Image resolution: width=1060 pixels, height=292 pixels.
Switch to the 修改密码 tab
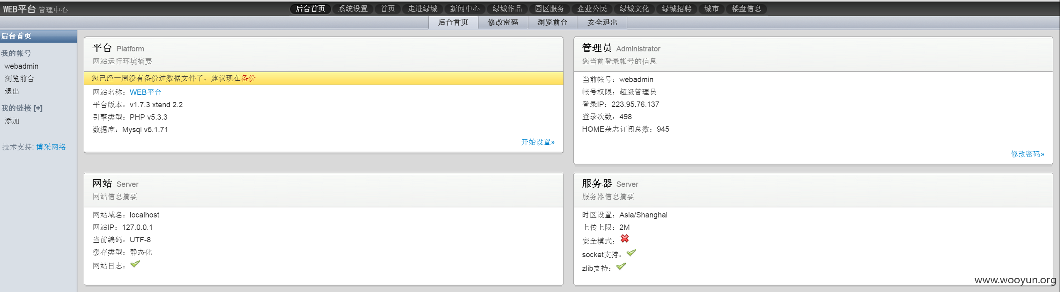tap(503, 22)
